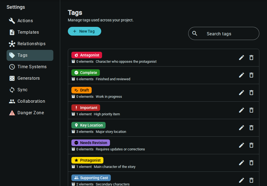Click 'Work in progress' description
This screenshot has width=267, height=186.
point(109,97)
